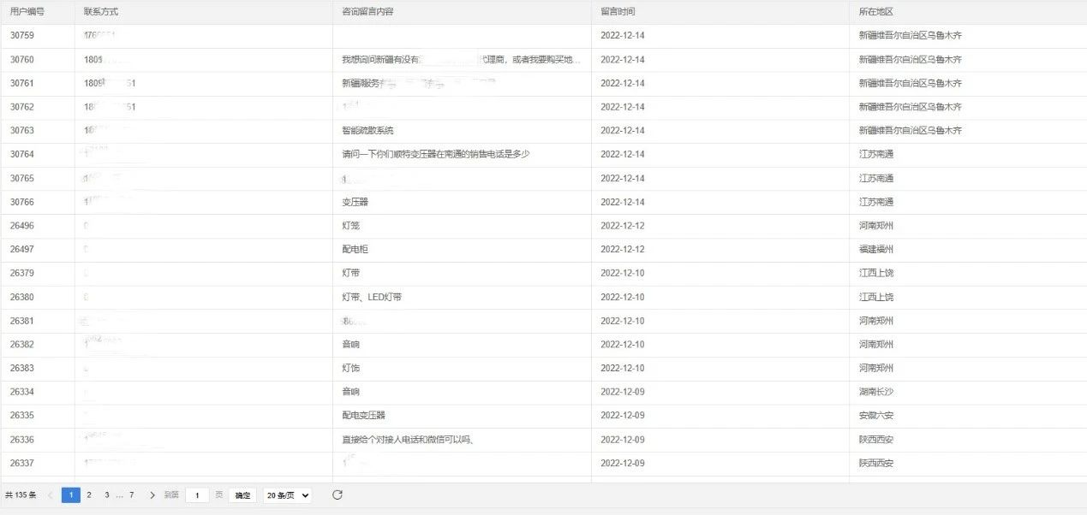Jump to last page 7
Viewport: 1087px width, 515px height.
click(131, 494)
